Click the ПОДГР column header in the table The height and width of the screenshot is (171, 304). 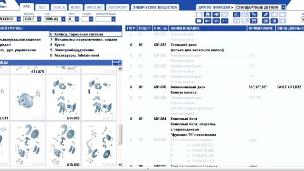[x=144, y=28]
